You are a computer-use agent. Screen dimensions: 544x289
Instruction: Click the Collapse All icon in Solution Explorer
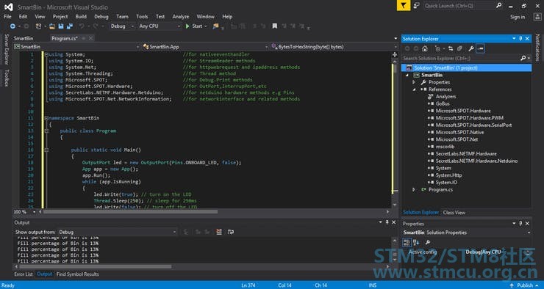point(459,49)
